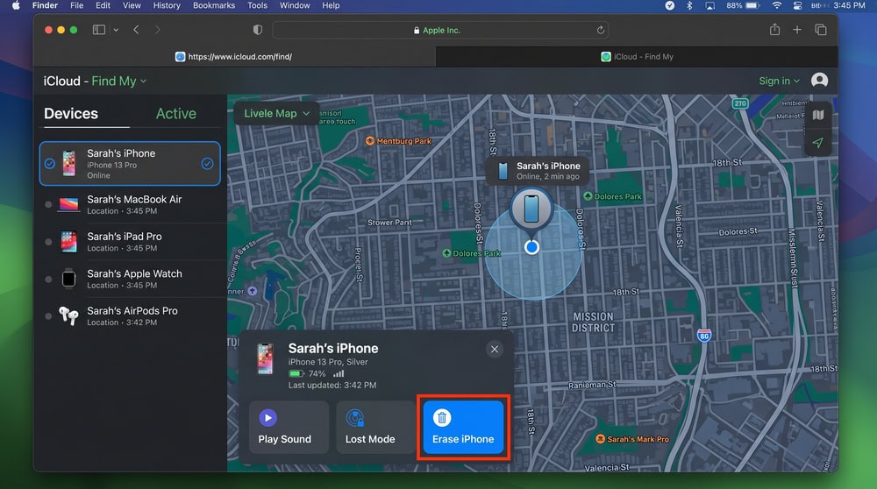Click the Window menu
Image resolution: width=877 pixels, height=489 pixels.
[295, 5]
